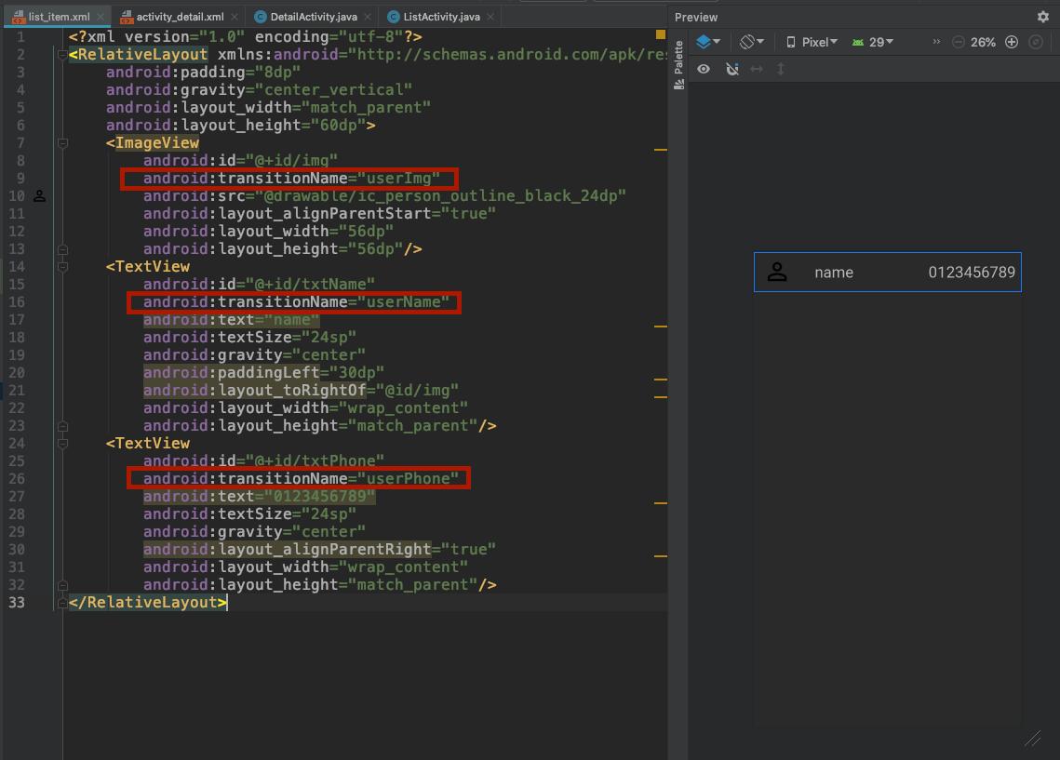Collapse the RelativeLayout fold marker on line 2

[x=63, y=55]
